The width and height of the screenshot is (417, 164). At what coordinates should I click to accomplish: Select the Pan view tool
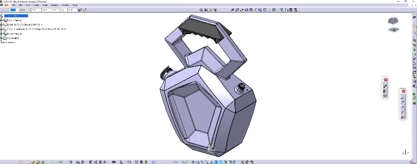click(193, 162)
